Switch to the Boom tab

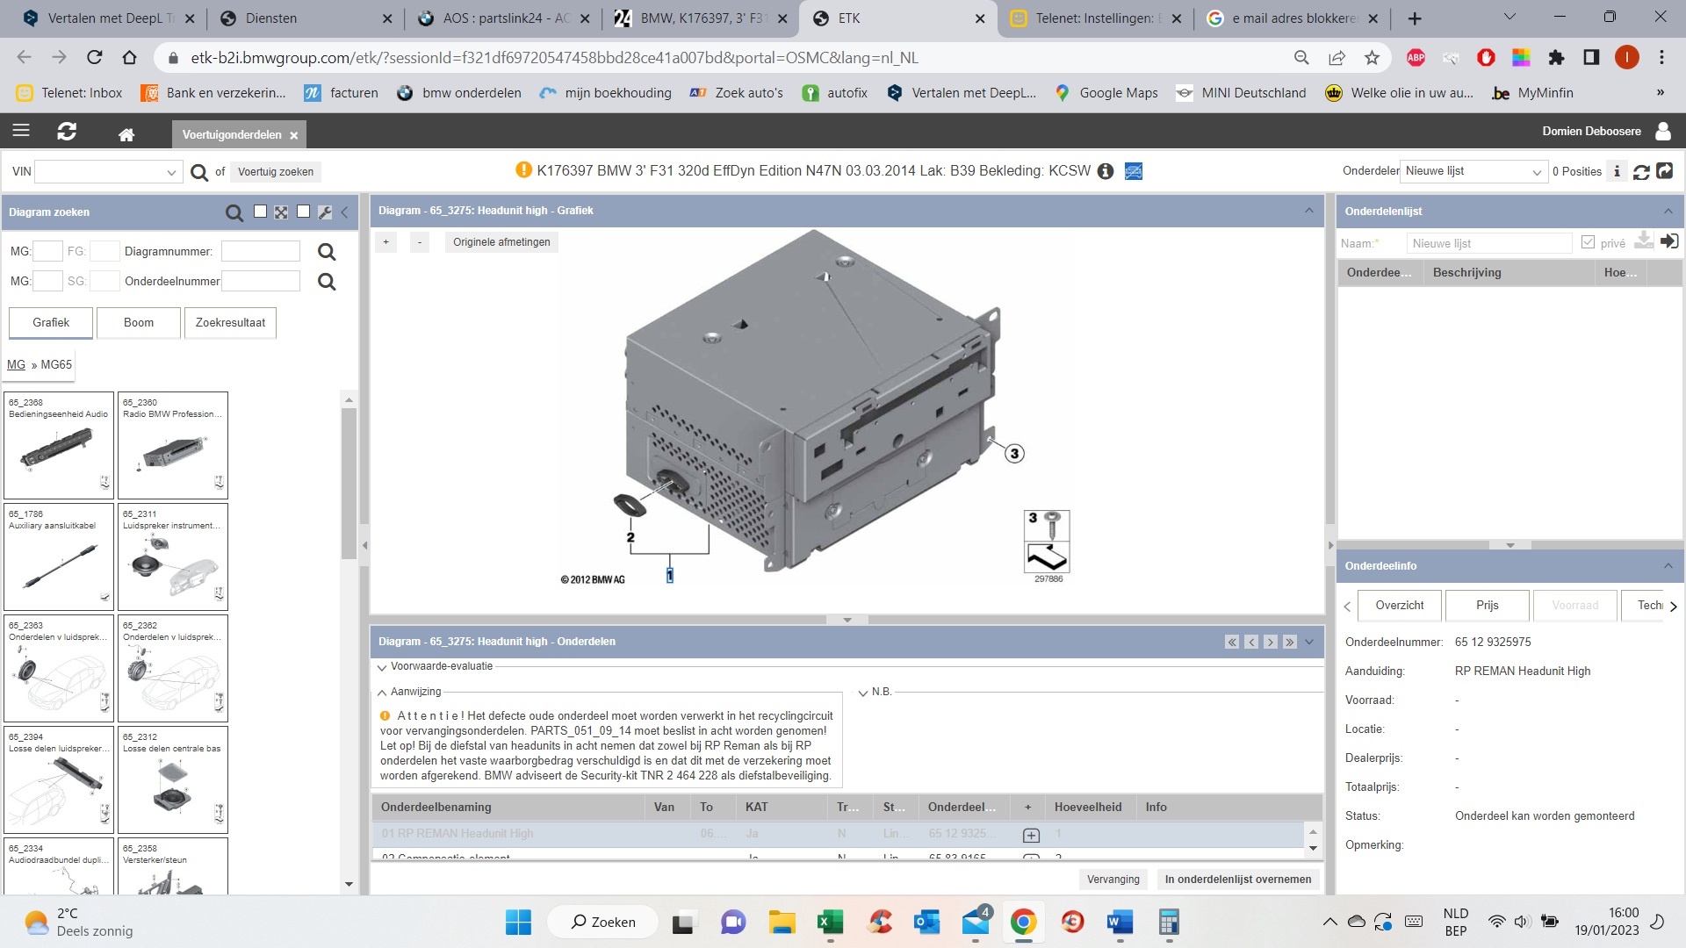point(139,323)
